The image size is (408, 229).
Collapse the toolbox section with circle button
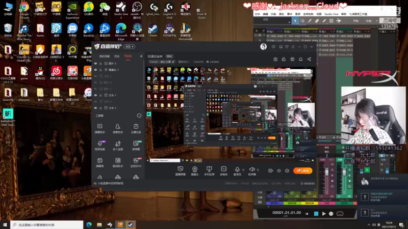[x=139, y=116]
